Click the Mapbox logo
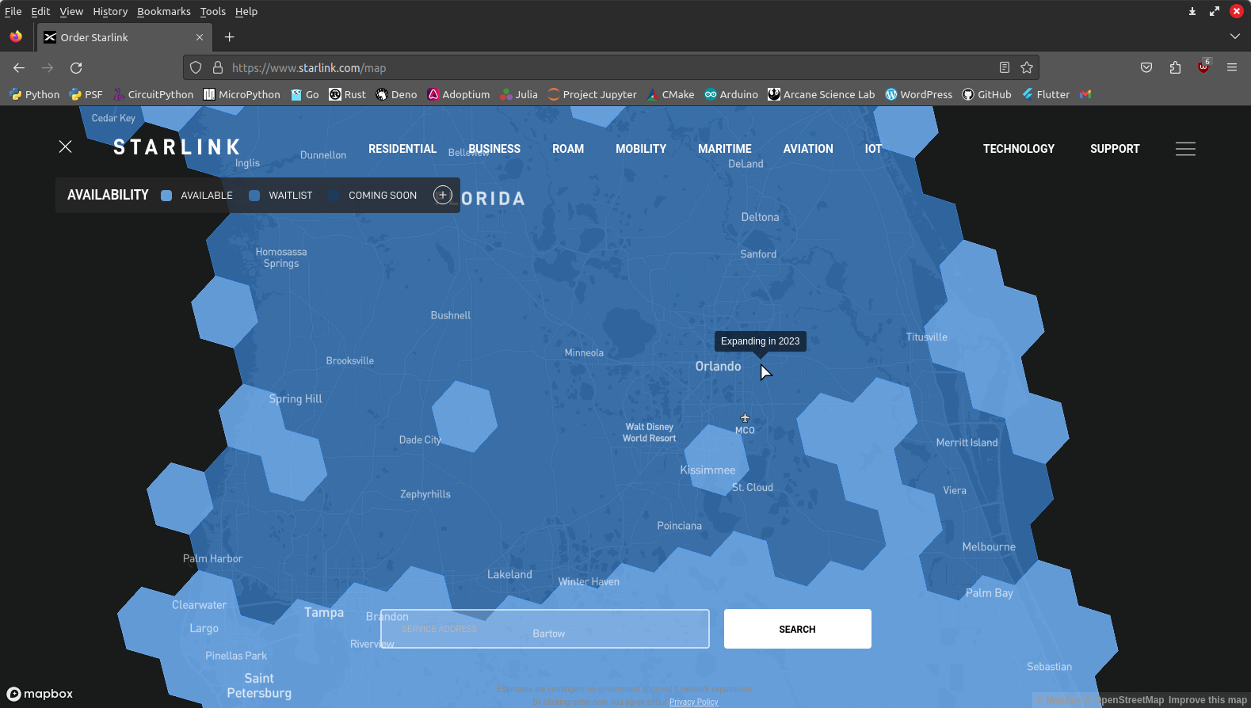This screenshot has width=1251, height=708. click(x=40, y=694)
